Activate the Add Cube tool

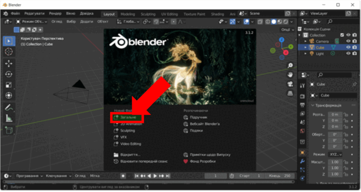tap(9, 130)
